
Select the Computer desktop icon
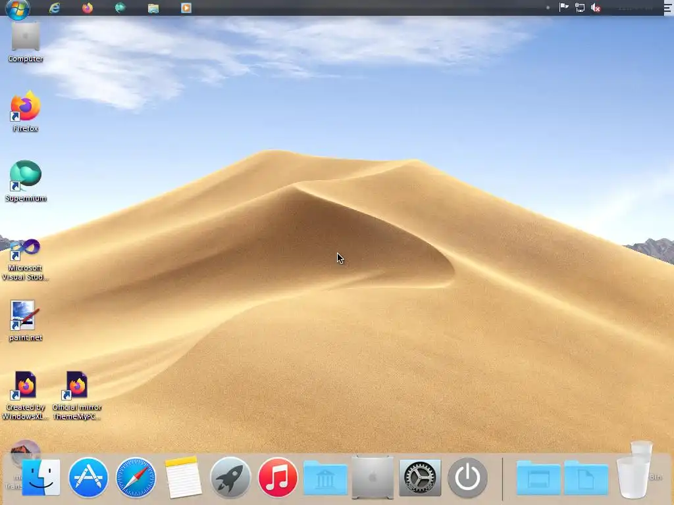coord(26,42)
